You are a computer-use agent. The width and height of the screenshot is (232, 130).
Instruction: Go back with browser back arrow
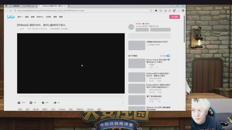coord(6,11)
